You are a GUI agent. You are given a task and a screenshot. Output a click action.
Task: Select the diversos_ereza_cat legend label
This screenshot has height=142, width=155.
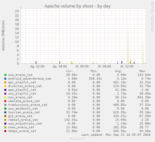pyautogui.click(x=25, y=86)
